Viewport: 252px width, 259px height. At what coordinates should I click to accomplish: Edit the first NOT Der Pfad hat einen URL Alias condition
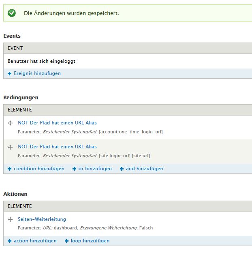pos(57,123)
